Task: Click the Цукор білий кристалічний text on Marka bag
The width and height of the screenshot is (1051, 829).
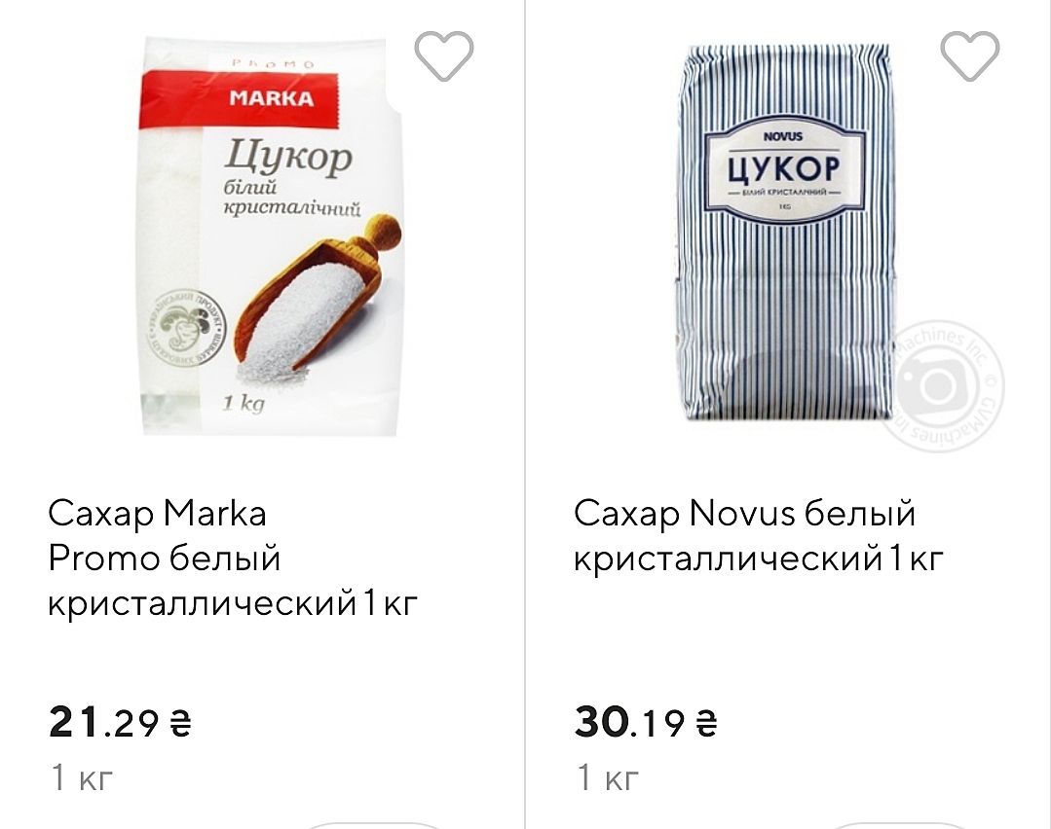Action: coord(291,177)
